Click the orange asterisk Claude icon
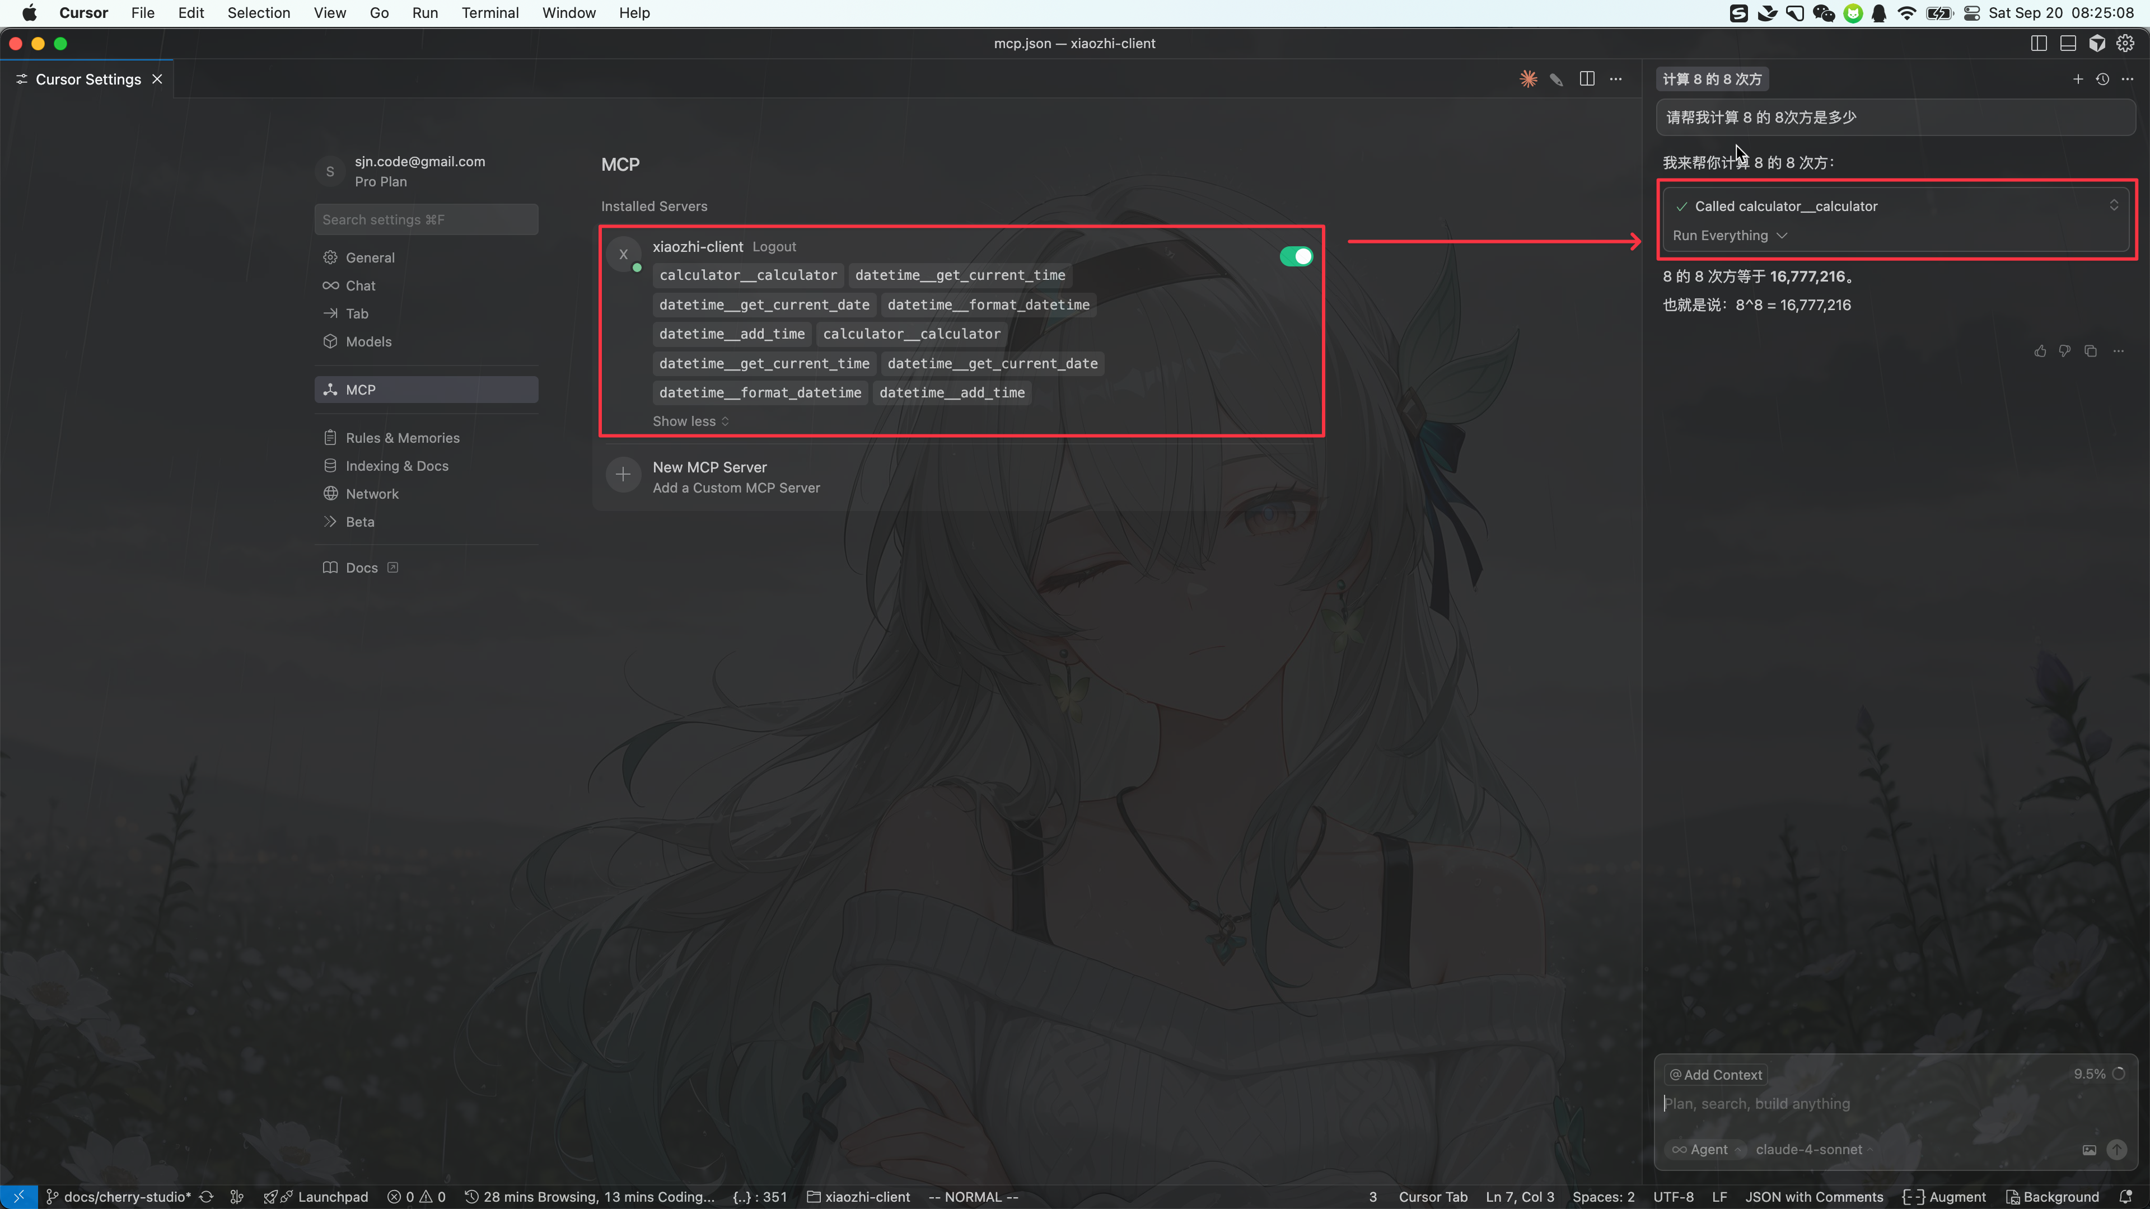The width and height of the screenshot is (2150, 1209). click(x=1528, y=79)
